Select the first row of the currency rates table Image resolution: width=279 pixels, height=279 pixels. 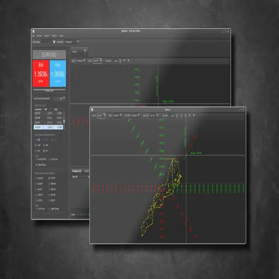coord(48,113)
